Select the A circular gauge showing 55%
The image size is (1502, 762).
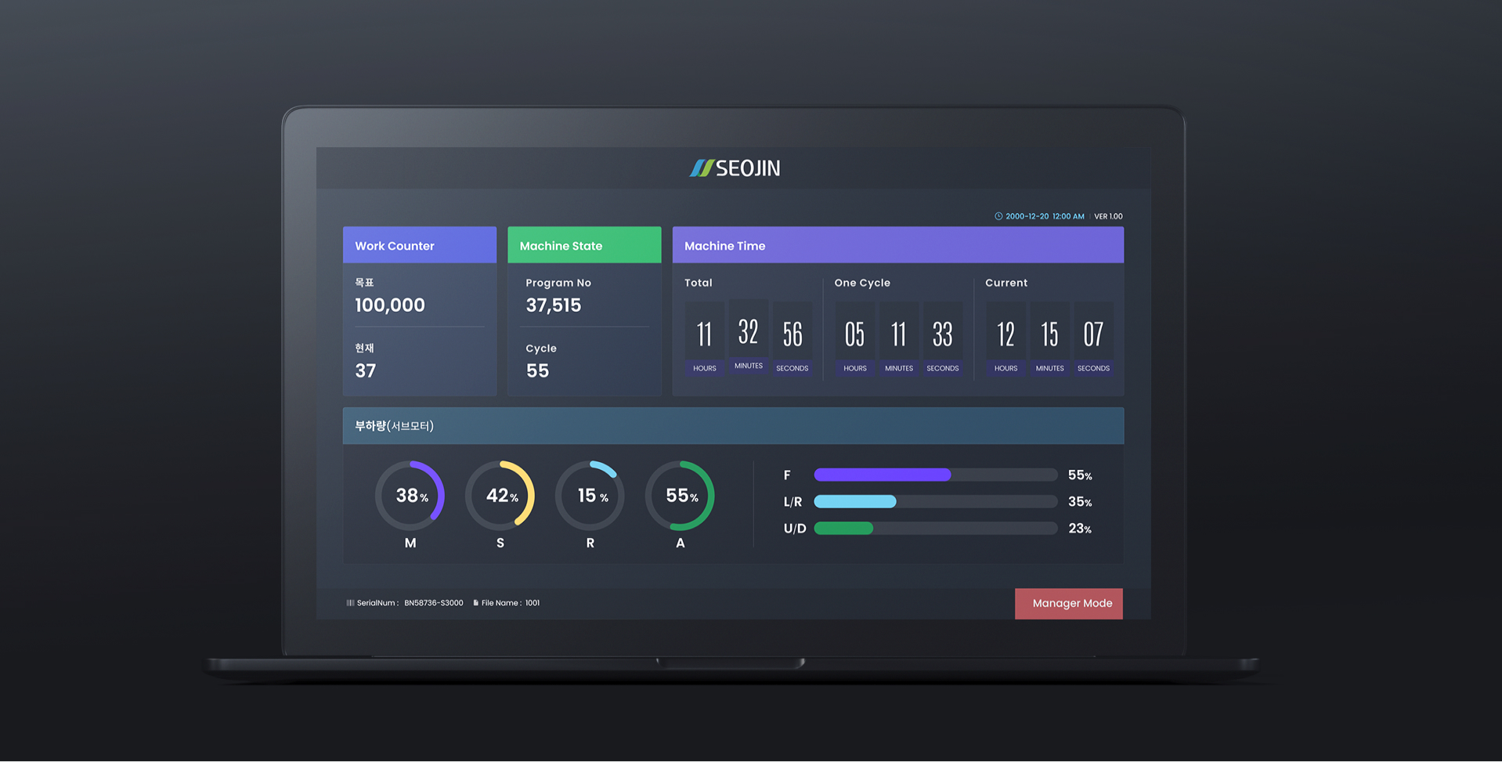[x=680, y=496]
